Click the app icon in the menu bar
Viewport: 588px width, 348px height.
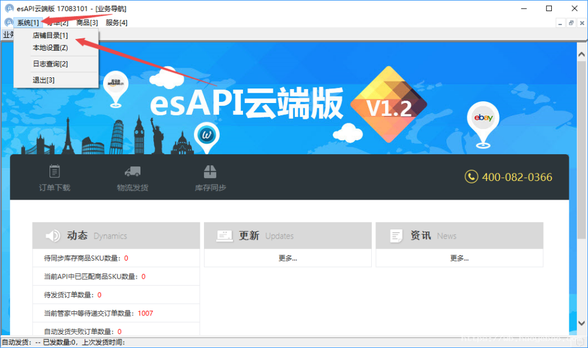tap(8, 23)
